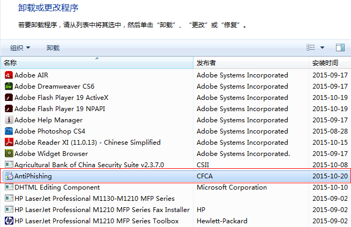This screenshot has width=351, height=227.
Task: Sort by the 安装时间 column header
Action: click(x=330, y=62)
